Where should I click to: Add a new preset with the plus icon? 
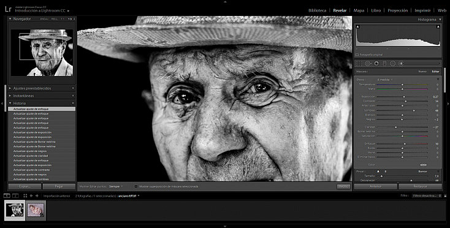[x=73, y=88]
